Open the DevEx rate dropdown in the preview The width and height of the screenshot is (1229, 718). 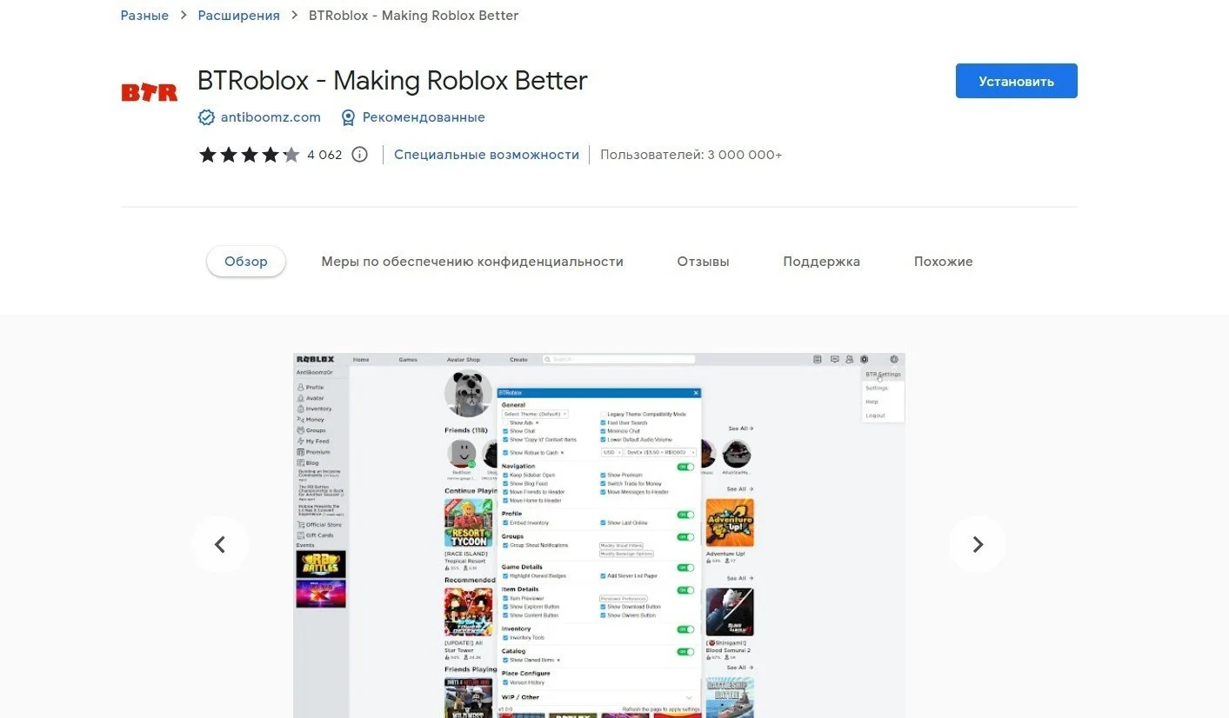tap(661, 453)
